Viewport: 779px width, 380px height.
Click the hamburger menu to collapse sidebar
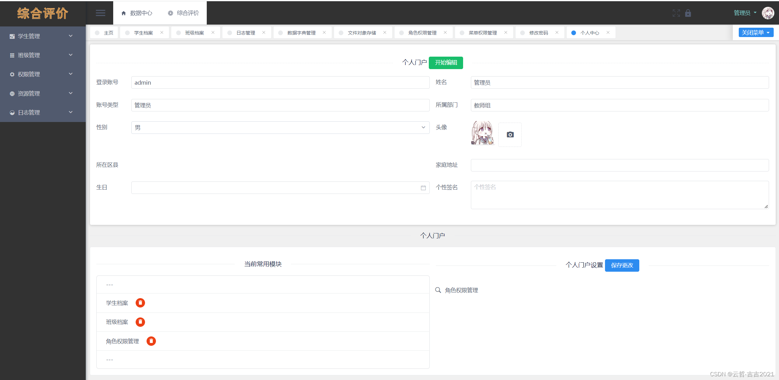[100, 13]
